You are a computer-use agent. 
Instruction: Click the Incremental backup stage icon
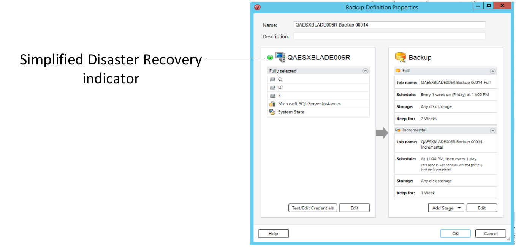click(398, 130)
